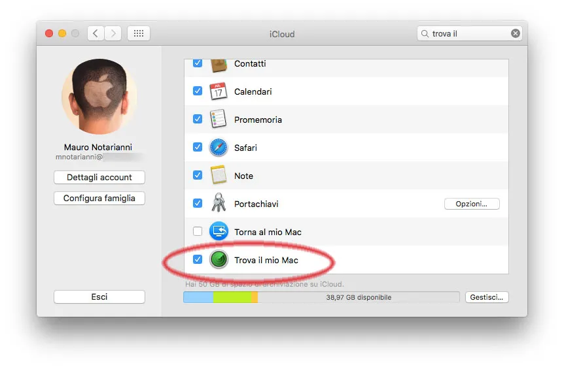Go back with the left chevron button
This screenshot has height=369, width=564.
tap(96, 33)
